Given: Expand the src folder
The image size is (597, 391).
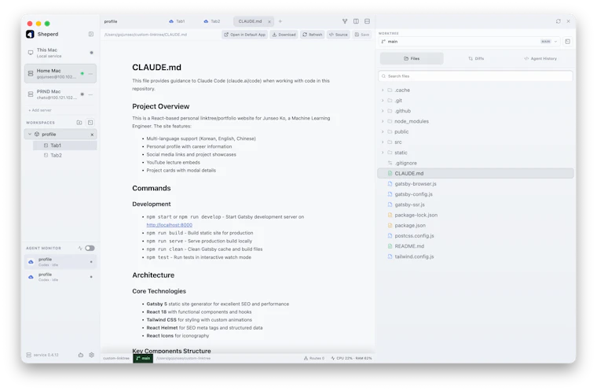Looking at the screenshot, I should [x=383, y=142].
